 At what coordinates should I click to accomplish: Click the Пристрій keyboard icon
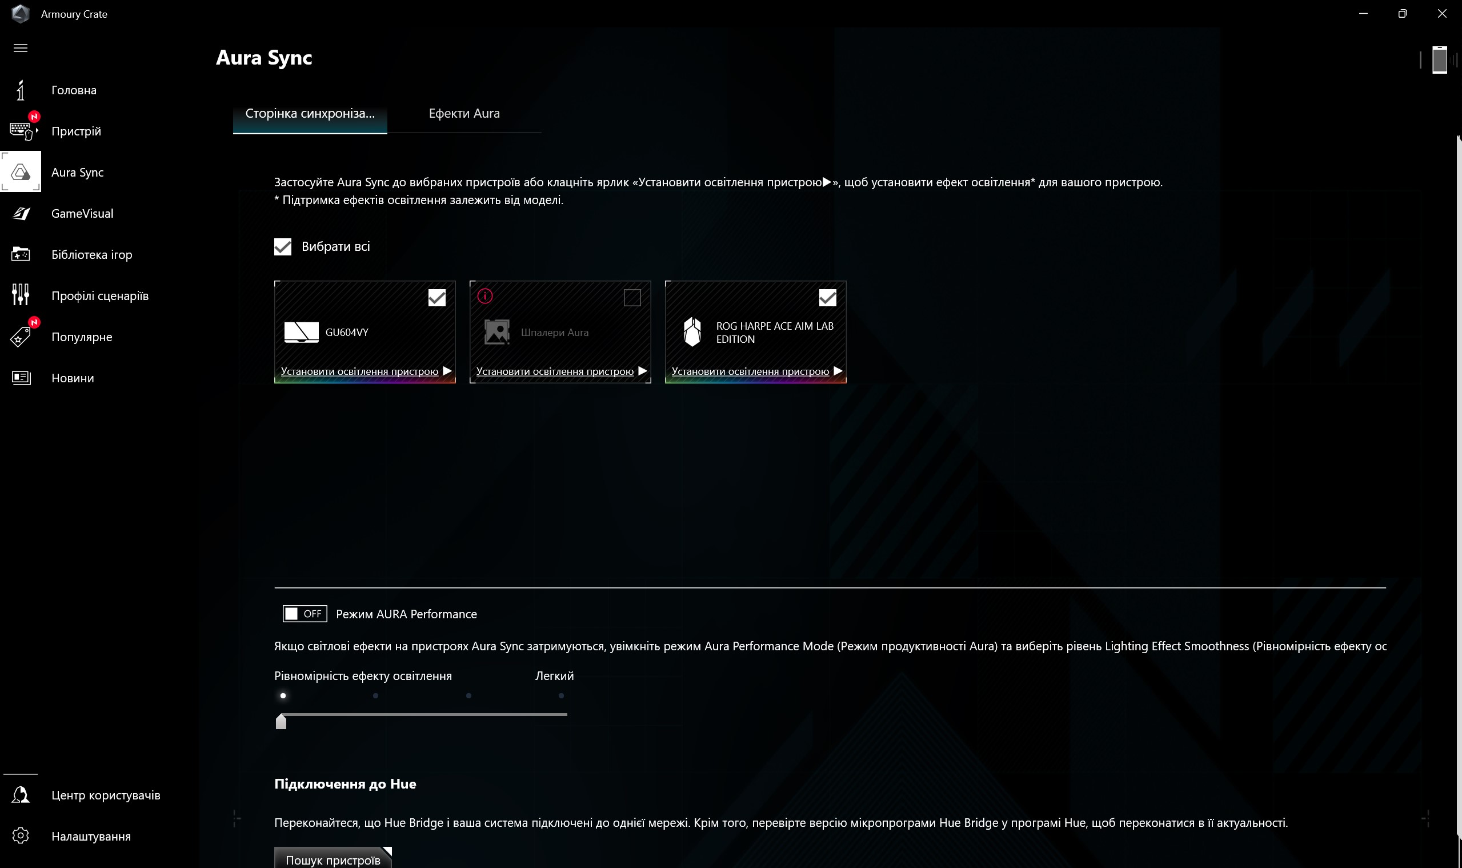pos(21,131)
